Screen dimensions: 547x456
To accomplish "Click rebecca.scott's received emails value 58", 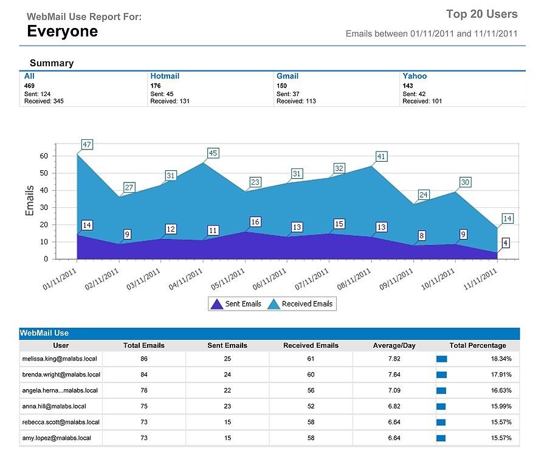I will 311,422.
